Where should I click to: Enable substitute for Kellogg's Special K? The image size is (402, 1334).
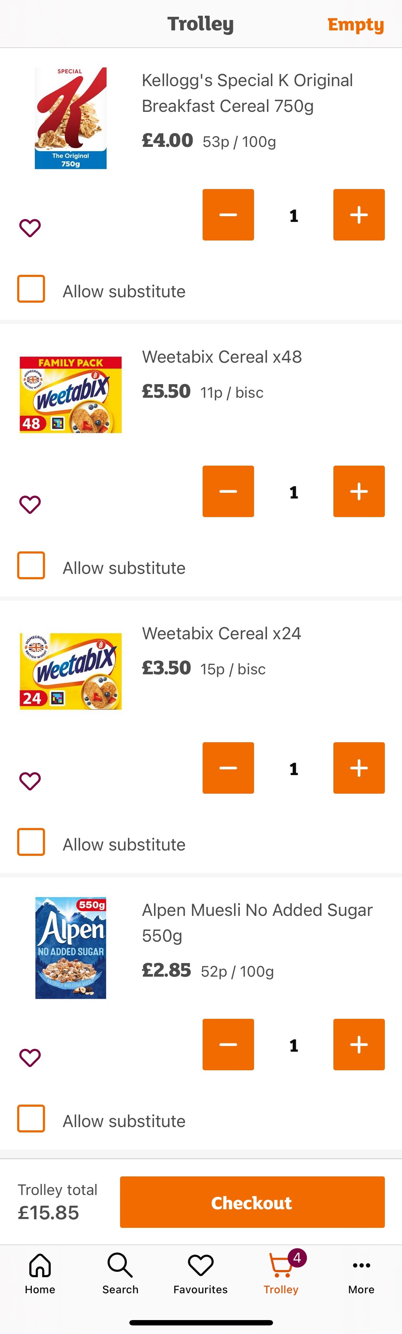pos(31,288)
